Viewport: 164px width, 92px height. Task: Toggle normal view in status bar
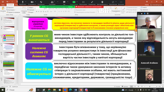pyautogui.click(x=131, y=87)
